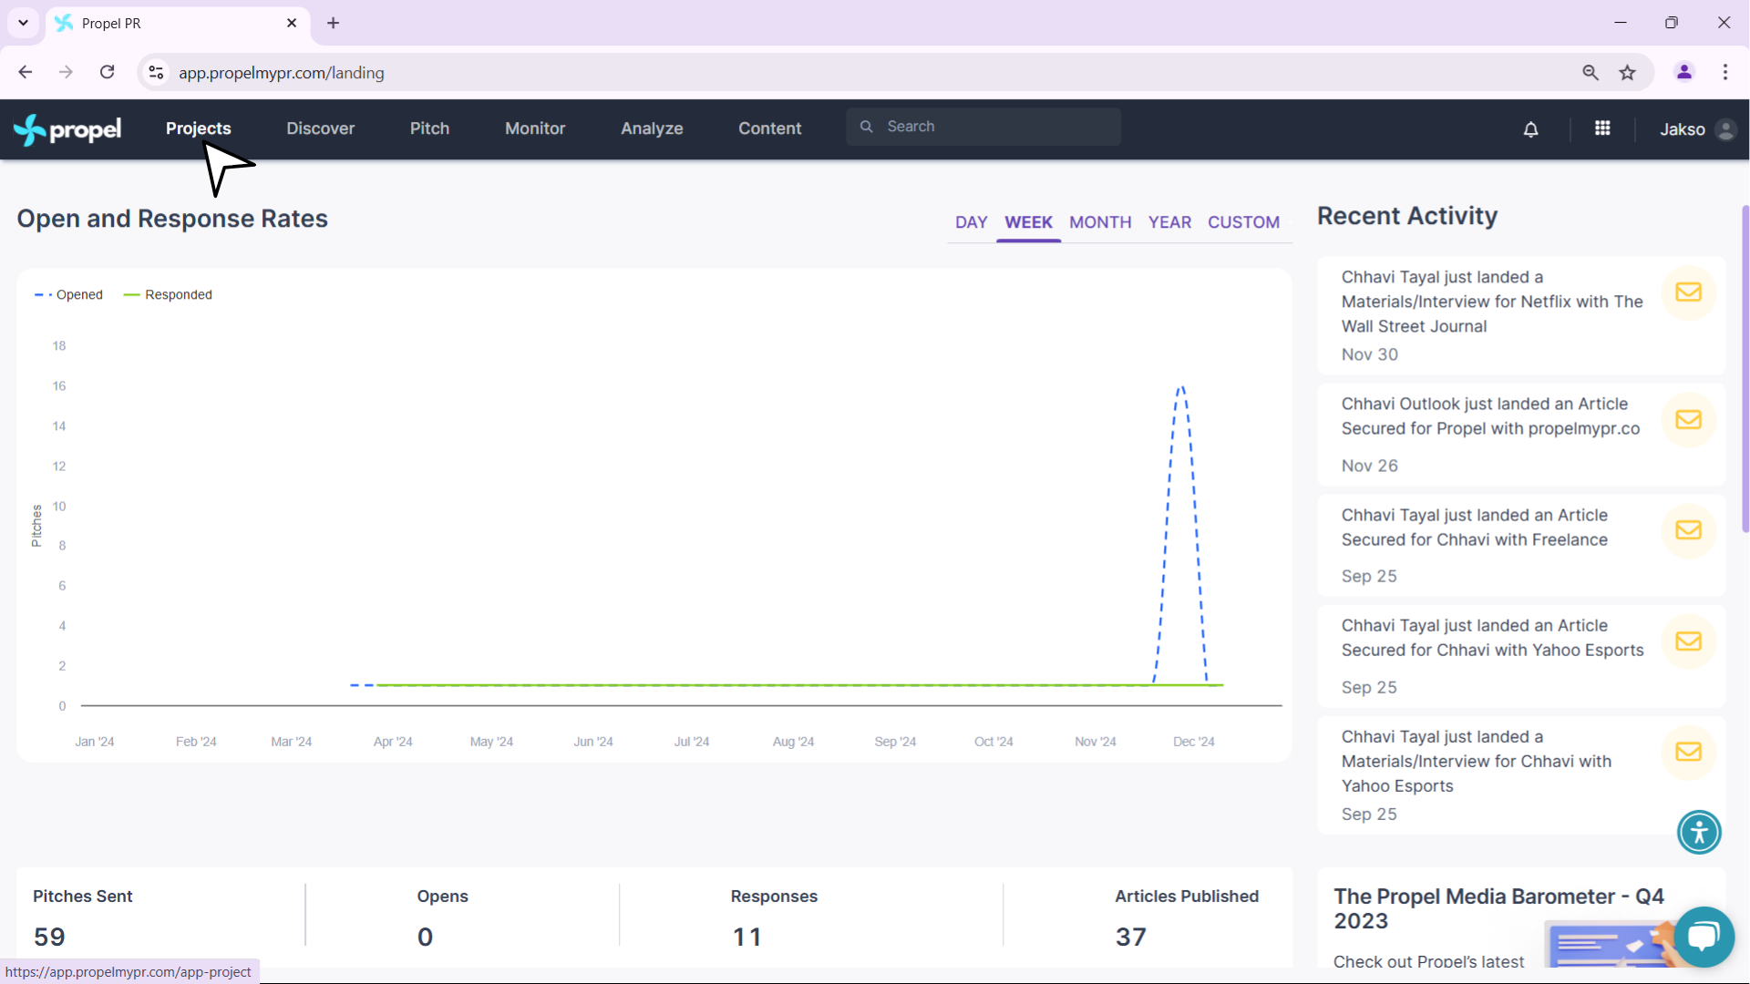Open the chat support bubble
Screen dimensions: 1750x984
1704,937
